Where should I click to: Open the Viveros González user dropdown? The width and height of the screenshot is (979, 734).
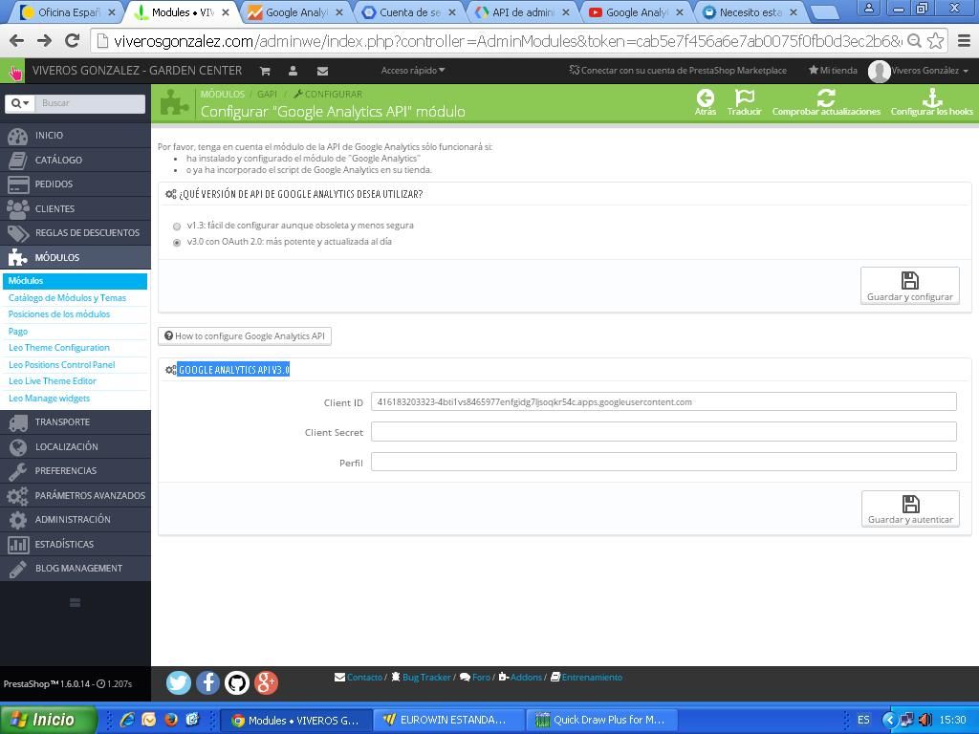[929, 71]
